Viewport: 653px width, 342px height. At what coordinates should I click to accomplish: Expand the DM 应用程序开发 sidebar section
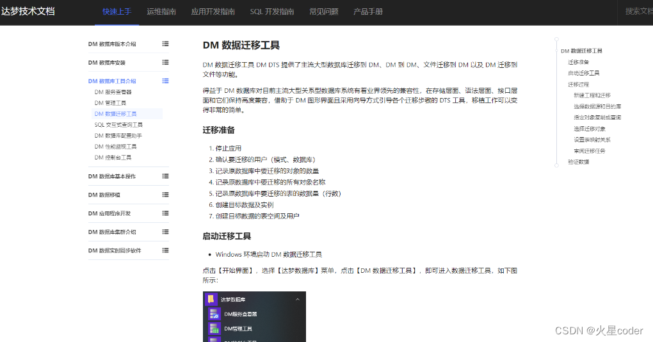[x=109, y=213]
